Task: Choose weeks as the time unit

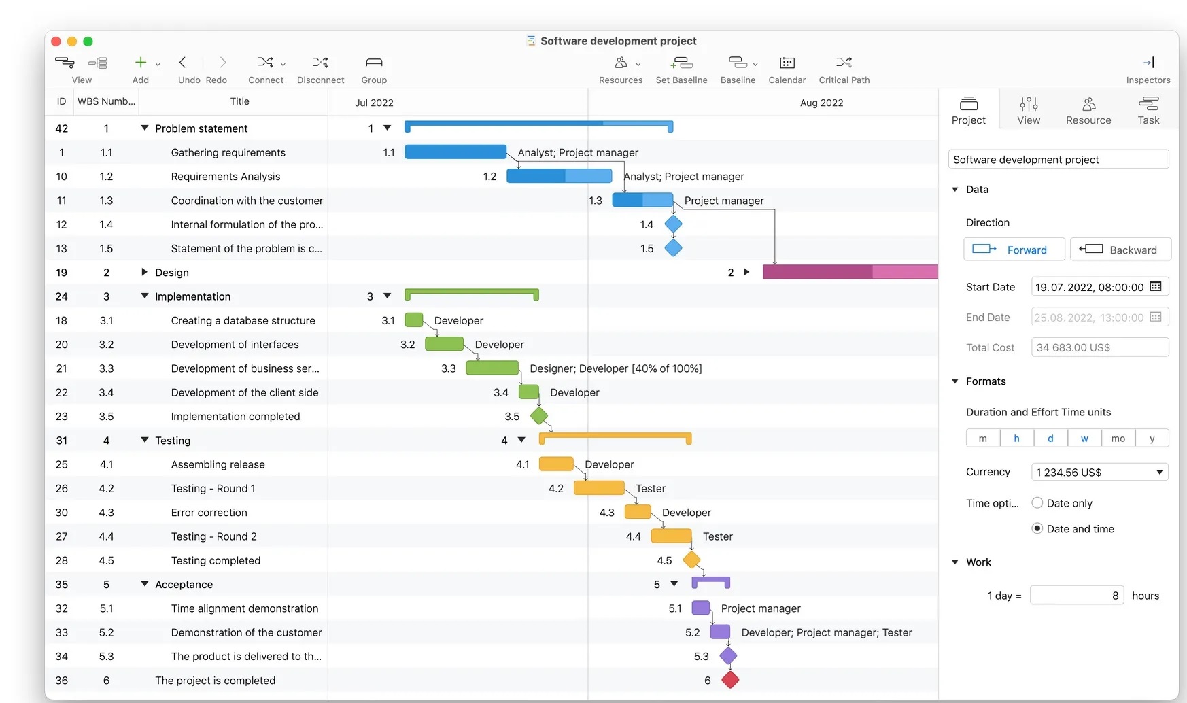Action: coord(1084,439)
